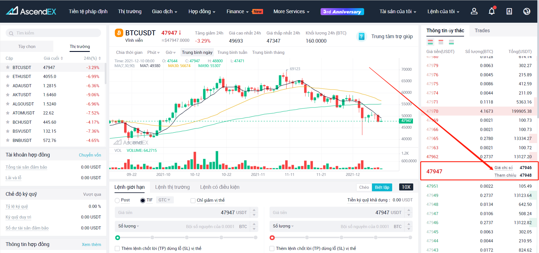Click the order book row priced 47970
The image size is (539, 253).
pos(479,111)
